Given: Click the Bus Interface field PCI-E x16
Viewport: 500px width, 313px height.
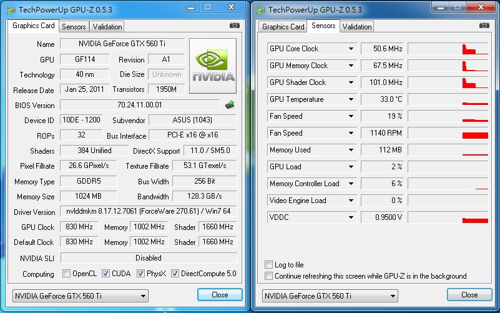Looking at the screenshot, I should tap(192, 135).
